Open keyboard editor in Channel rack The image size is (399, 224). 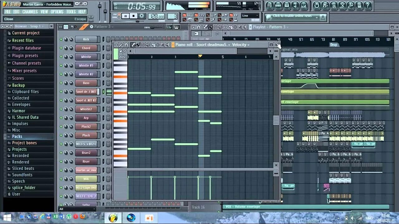(x=176, y=27)
